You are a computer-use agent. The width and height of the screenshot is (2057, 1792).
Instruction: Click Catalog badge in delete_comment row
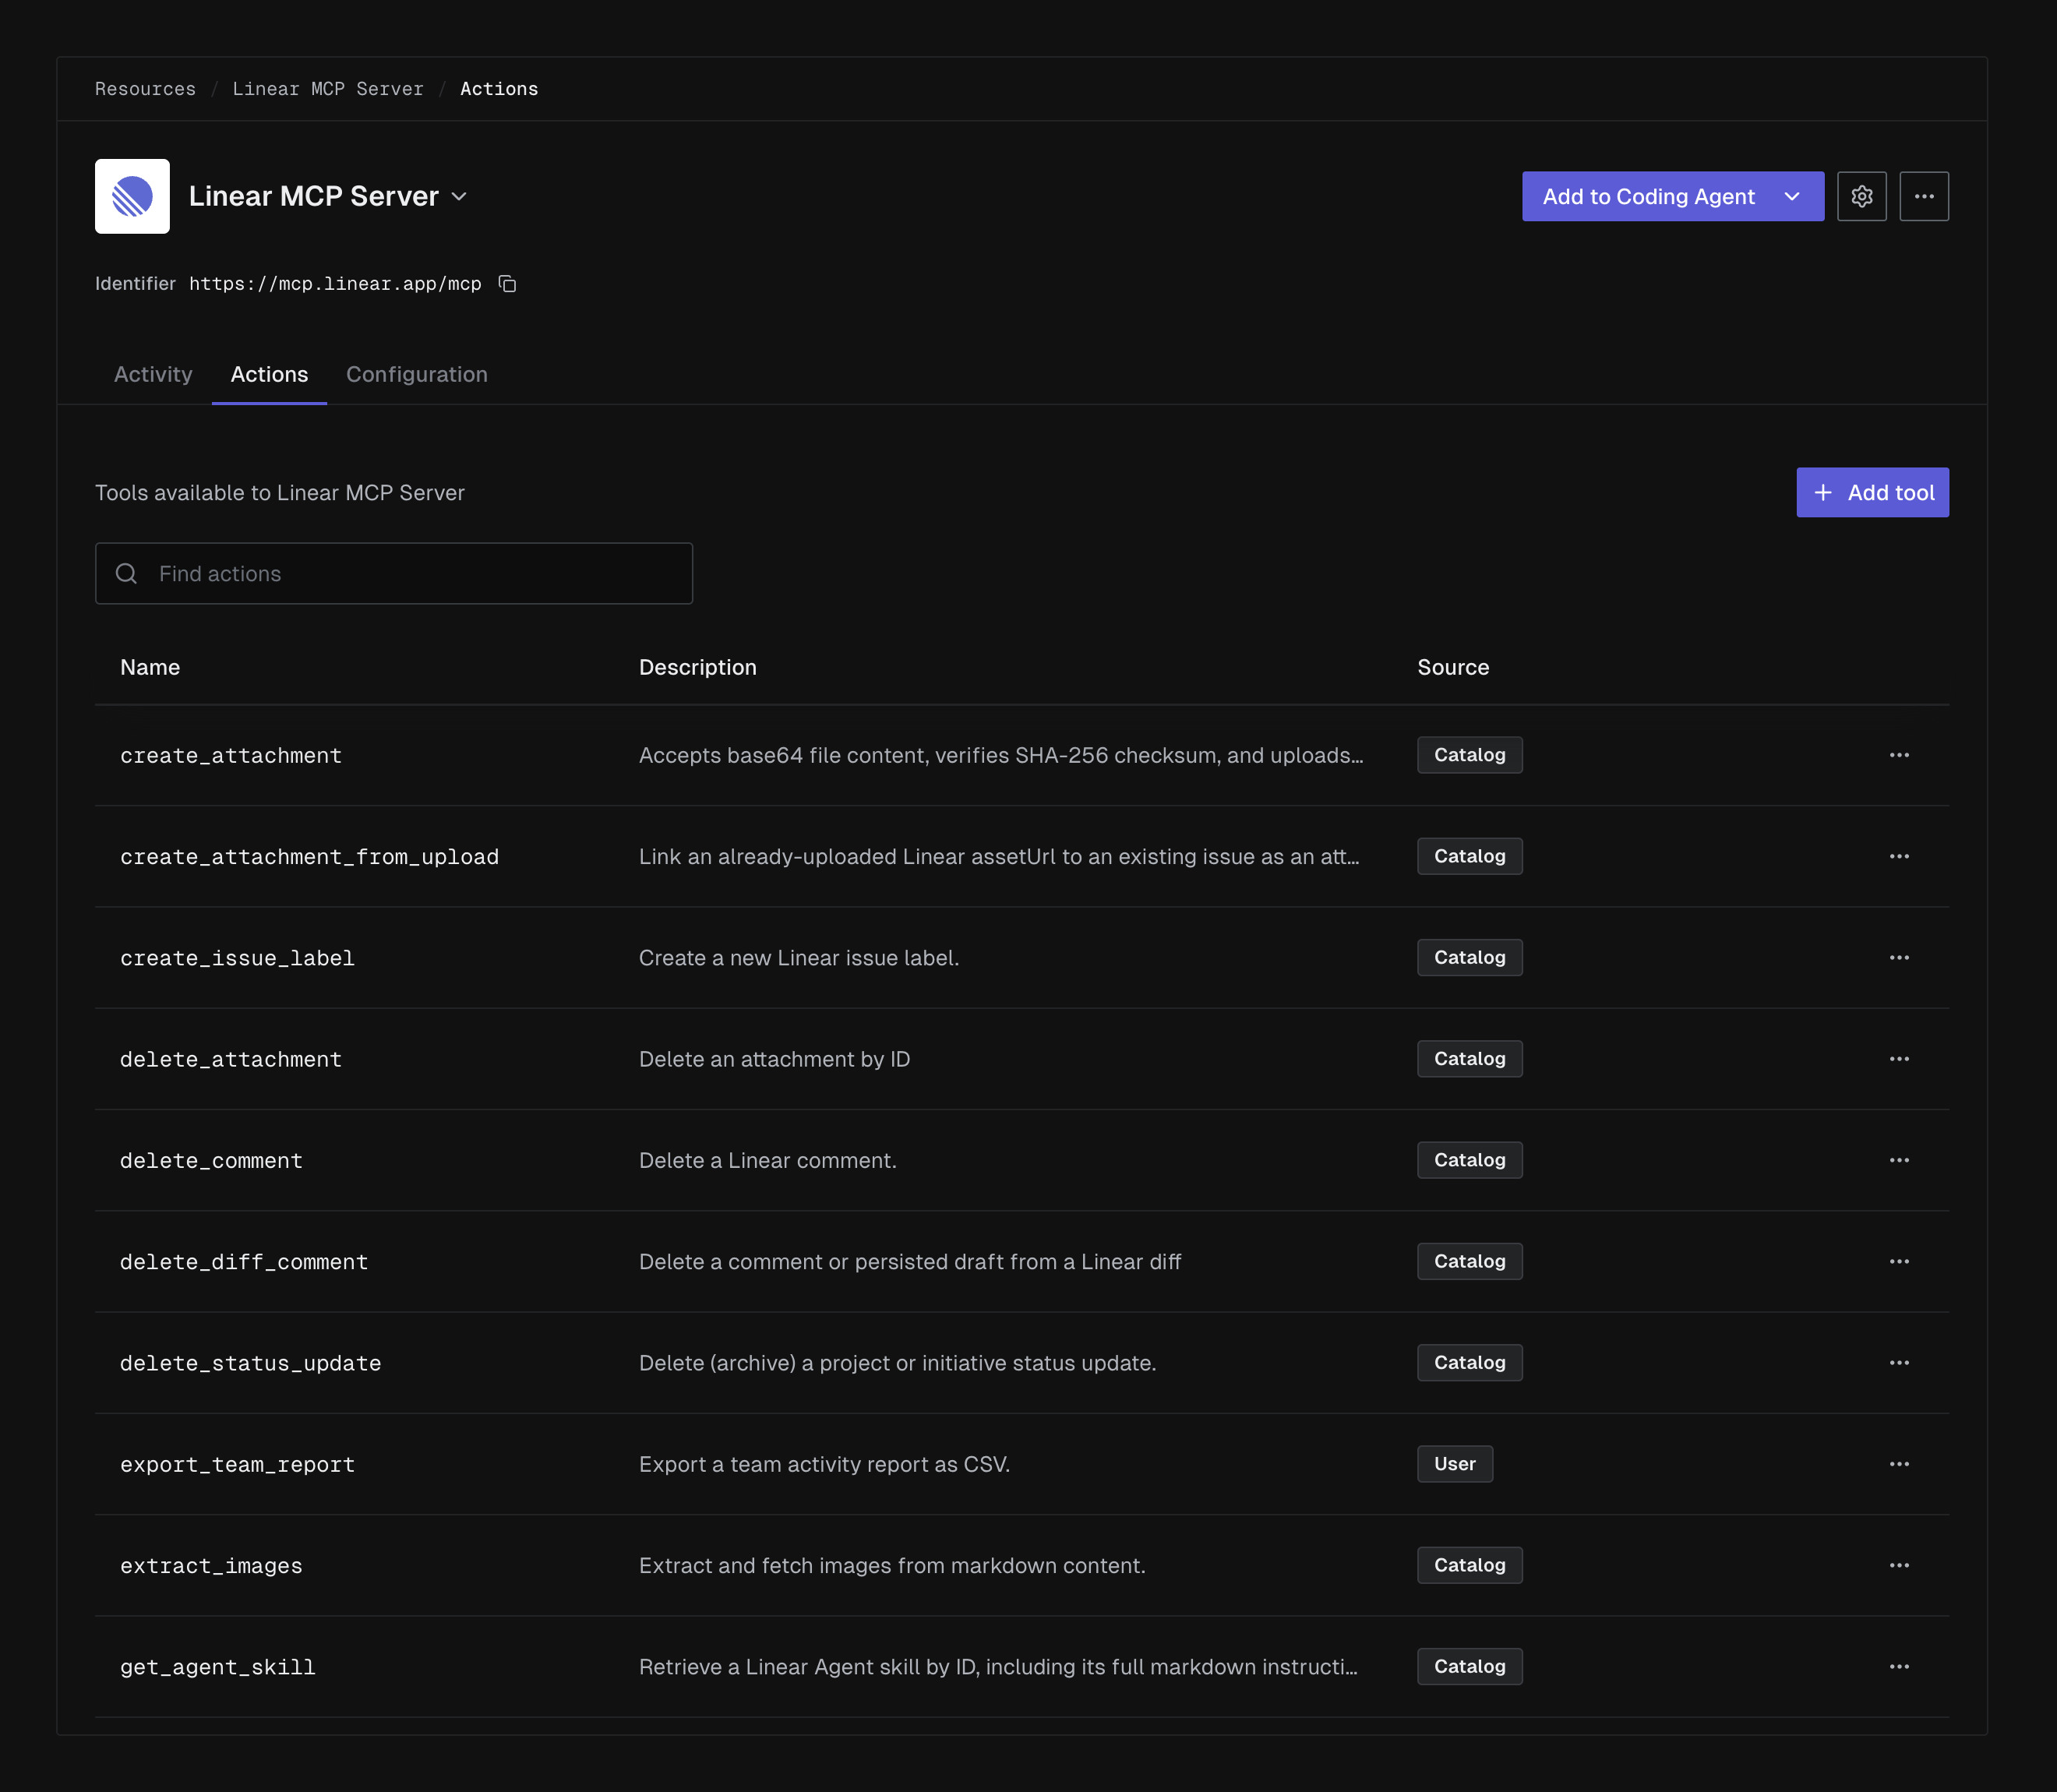1469,1160
